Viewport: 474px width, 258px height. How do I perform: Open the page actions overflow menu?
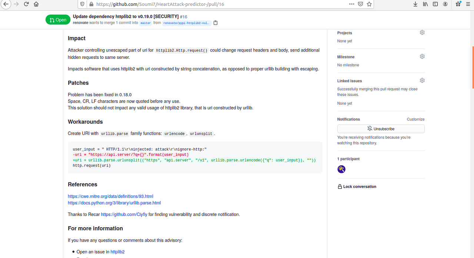351,4
